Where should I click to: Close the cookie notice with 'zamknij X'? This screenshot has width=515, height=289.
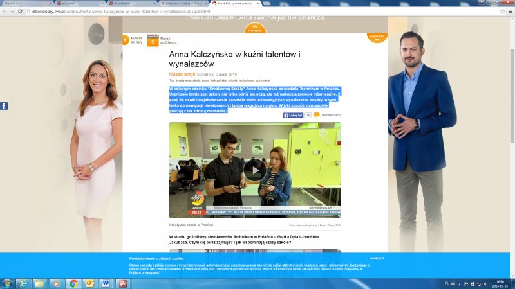377,258
